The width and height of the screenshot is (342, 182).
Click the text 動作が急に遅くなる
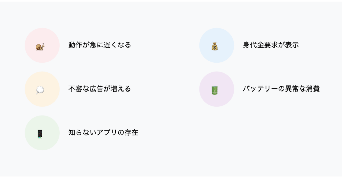point(100,45)
